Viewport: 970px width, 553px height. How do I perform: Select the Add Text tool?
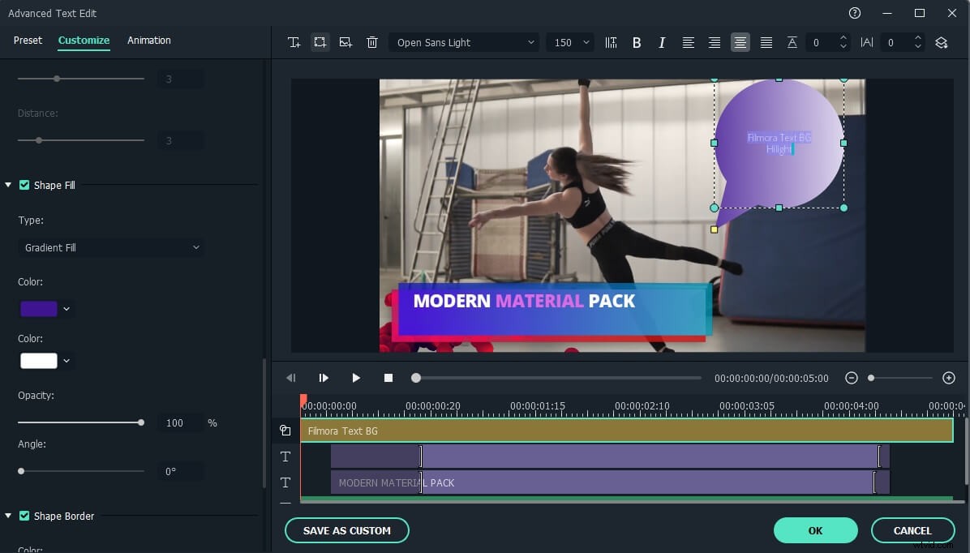294,42
